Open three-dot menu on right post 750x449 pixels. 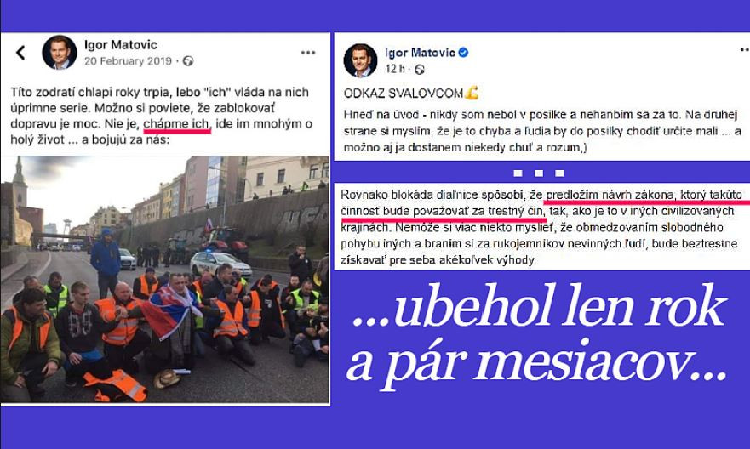pyautogui.click(x=744, y=49)
